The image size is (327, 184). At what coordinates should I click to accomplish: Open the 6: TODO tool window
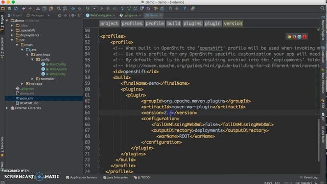coord(142,177)
